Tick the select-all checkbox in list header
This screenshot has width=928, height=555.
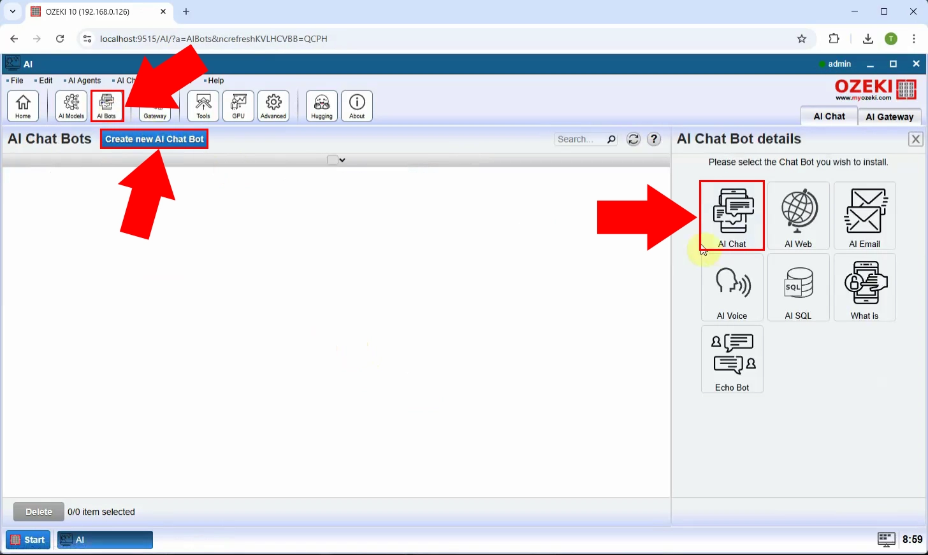(x=332, y=160)
